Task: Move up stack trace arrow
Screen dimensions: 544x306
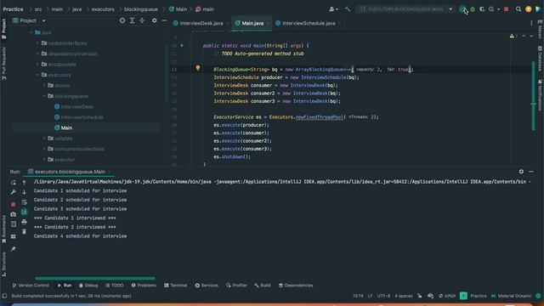Action: tap(25, 183)
